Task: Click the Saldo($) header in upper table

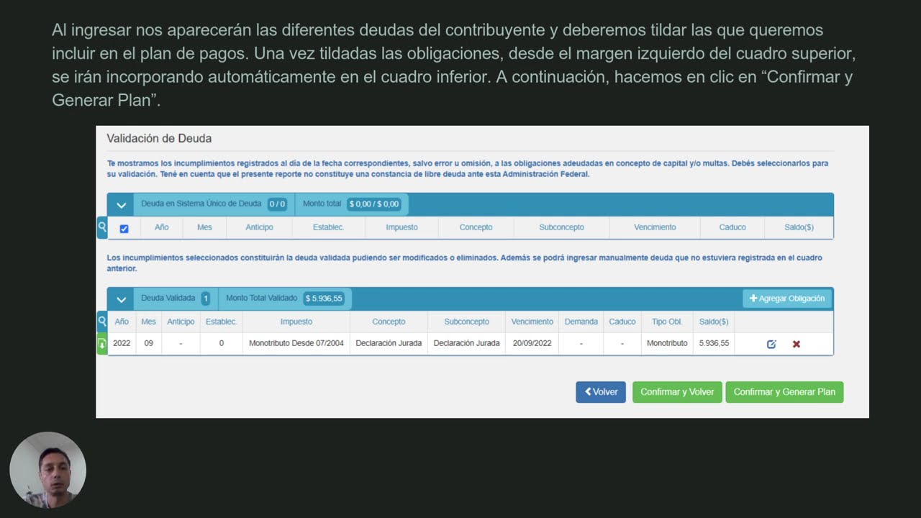Action: [x=799, y=227]
